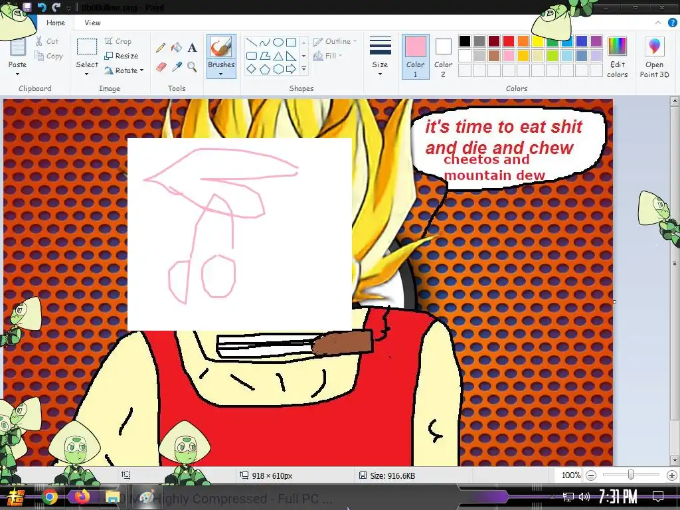Choose the Rectangle shape

click(x=292, y=42)
